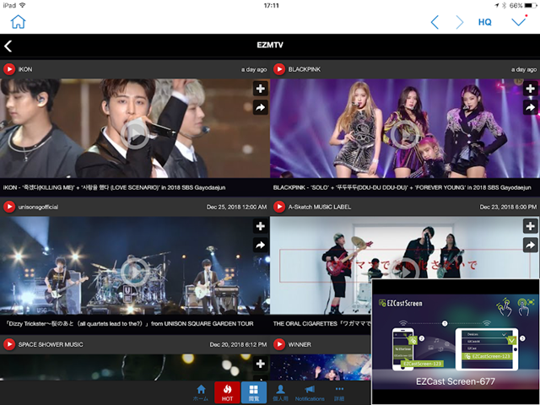Click the SPACE SHOWER MUSIC channel name
Viewport: 540px width, 405px height.
tap(51, 344)
